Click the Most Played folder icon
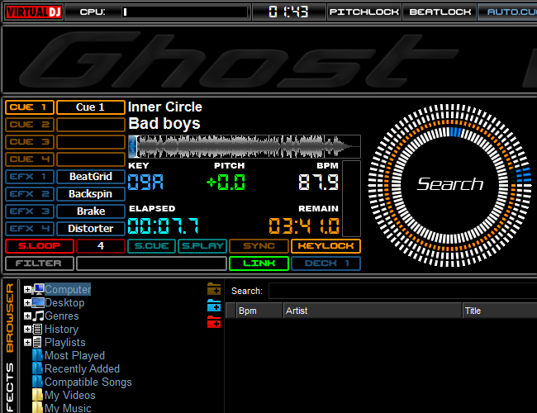The width and height of the screenshot is (537, 413). (x=37, y=355)
